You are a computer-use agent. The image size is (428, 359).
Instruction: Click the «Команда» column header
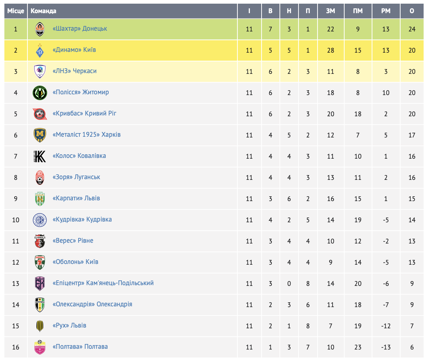(43, 11)
